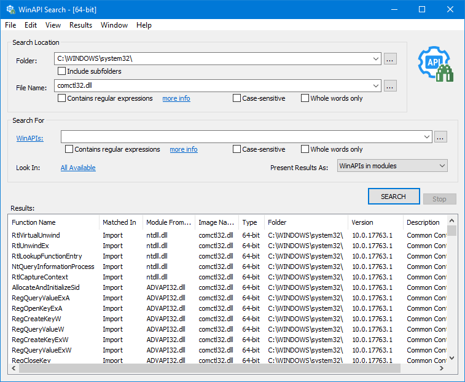
Task: Click WinAPIs ellipsis browse button
Action: (440, 137)
